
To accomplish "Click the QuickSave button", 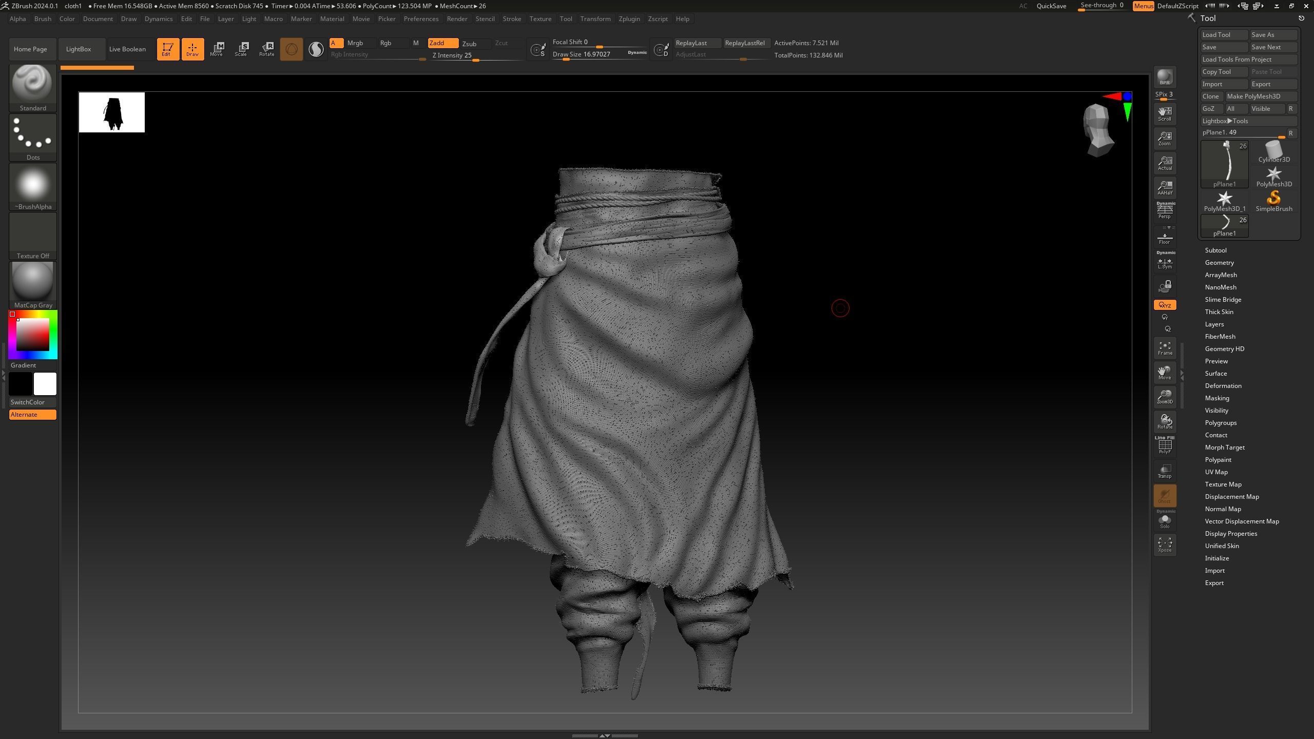I will (x=1051, y=6).
